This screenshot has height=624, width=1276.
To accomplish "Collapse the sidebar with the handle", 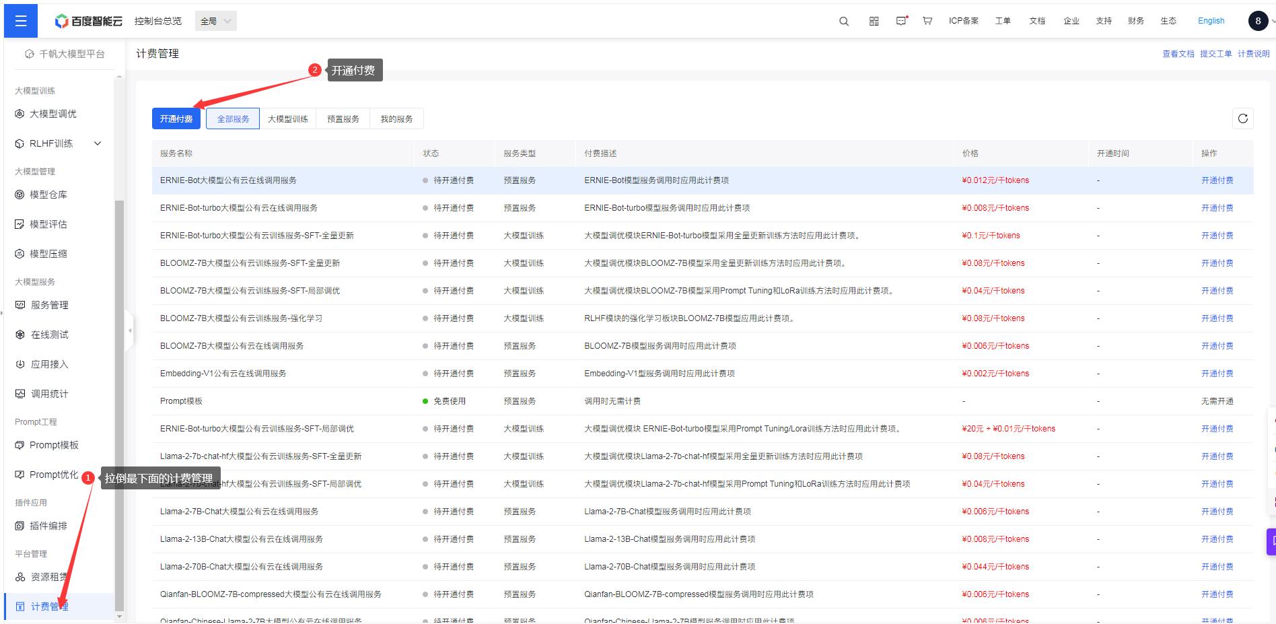I will tap(129, 331).
